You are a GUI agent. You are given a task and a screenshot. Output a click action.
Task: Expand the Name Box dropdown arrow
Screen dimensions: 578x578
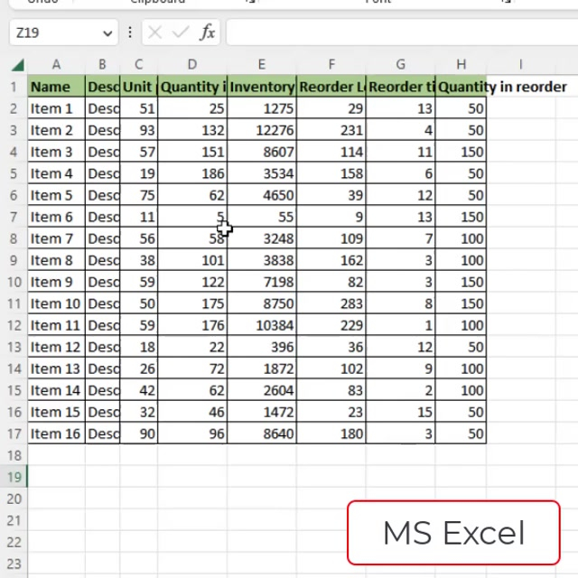(108, 33)
